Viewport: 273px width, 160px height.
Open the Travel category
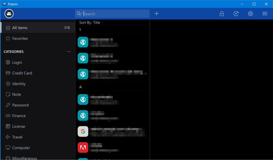16,137
